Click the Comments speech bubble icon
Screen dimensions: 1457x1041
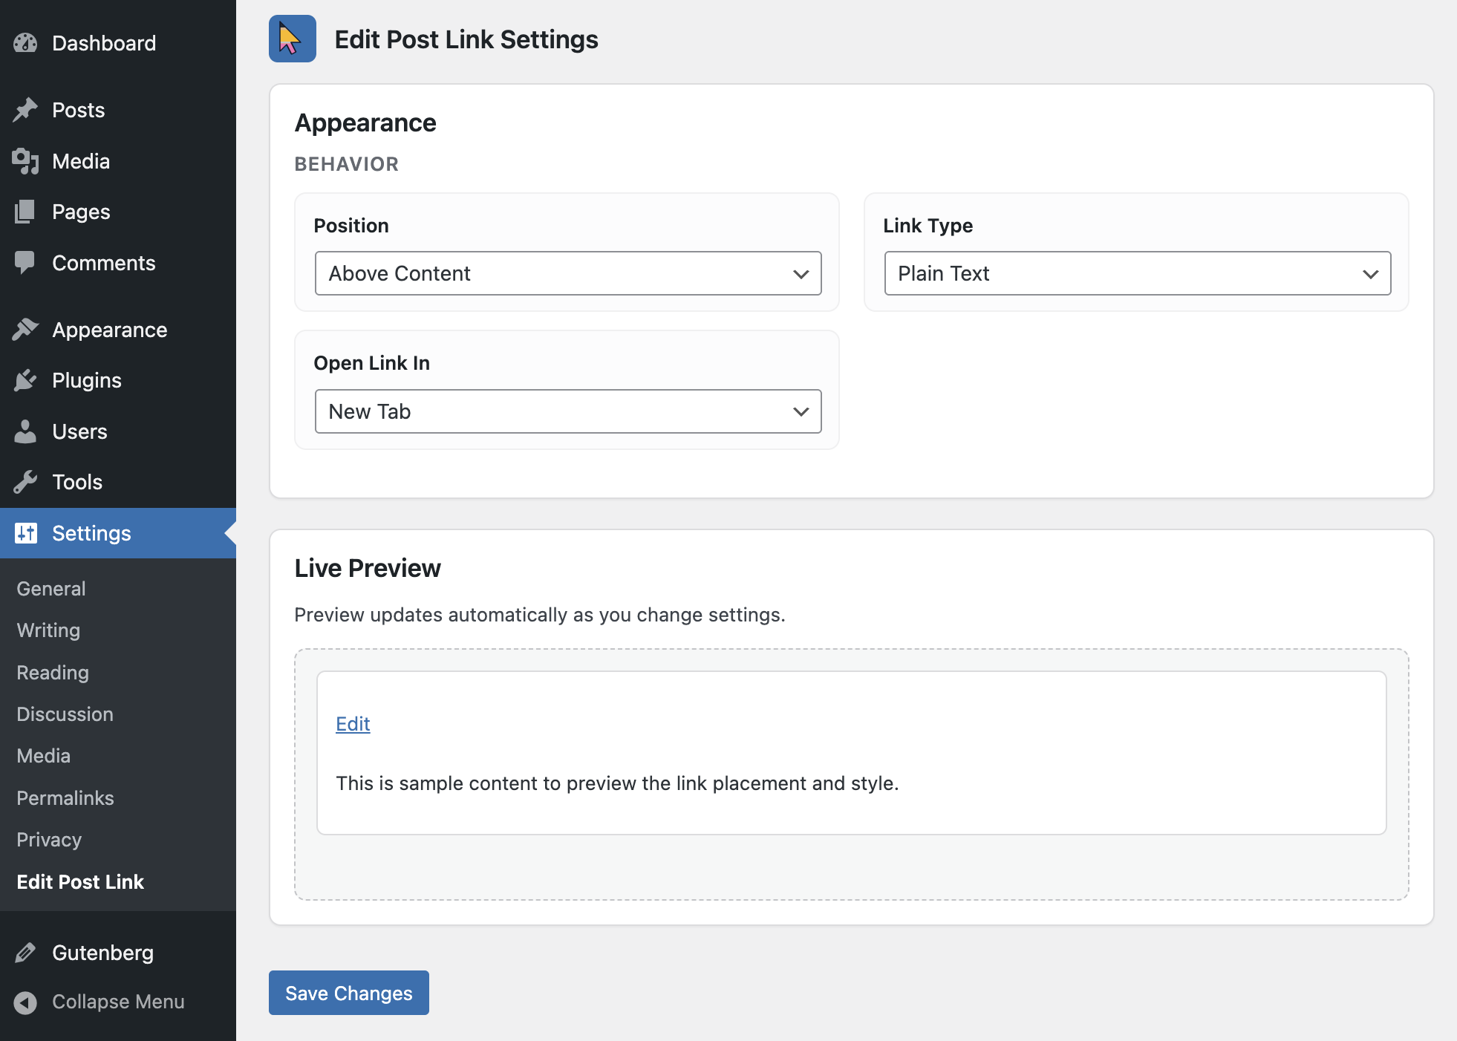click(x=25, y=262)
